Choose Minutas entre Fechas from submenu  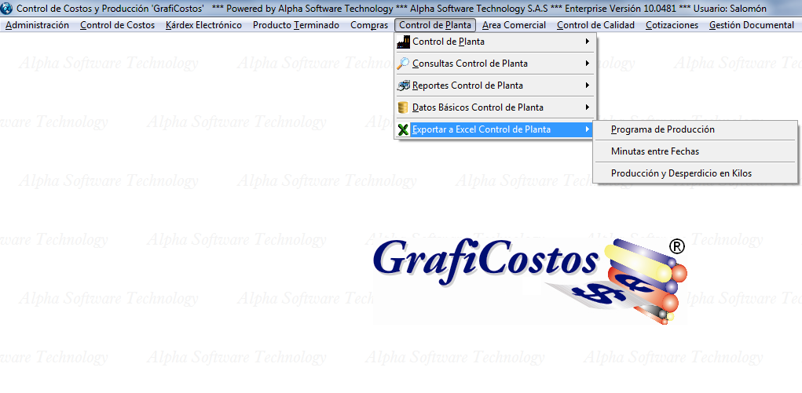click(x=654, y=151)
